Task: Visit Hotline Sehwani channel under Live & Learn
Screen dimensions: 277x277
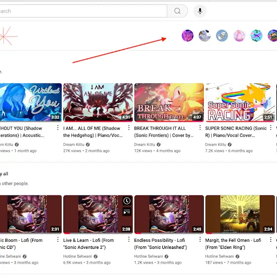Action: 77,256
